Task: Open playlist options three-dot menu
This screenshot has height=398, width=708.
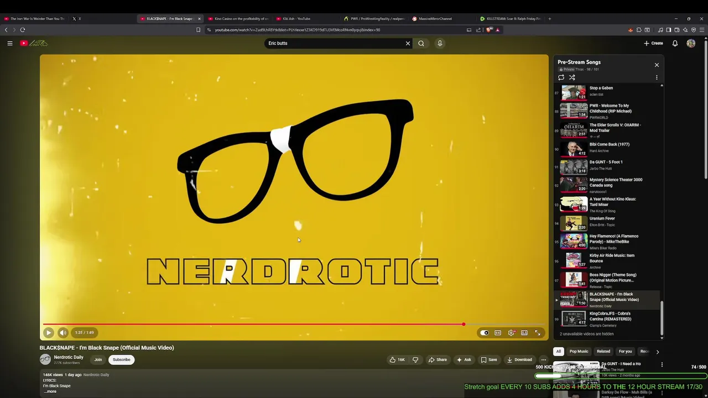Action: pos(657,77)
